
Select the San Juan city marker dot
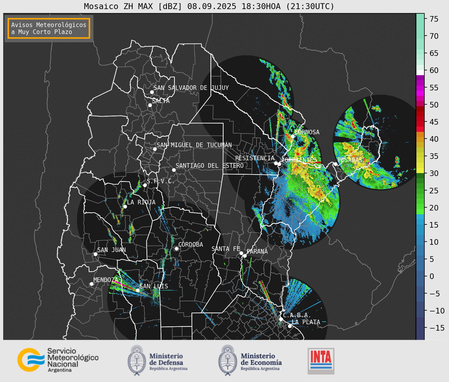(95, 254)
